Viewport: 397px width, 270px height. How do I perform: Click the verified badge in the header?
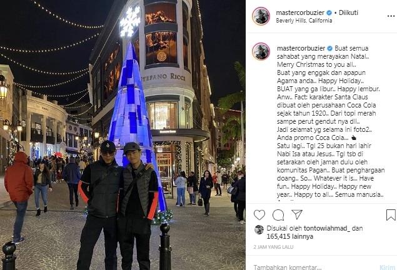(329, 12)
